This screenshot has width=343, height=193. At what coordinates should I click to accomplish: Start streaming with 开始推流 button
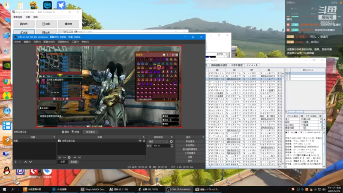click(190, 142)
